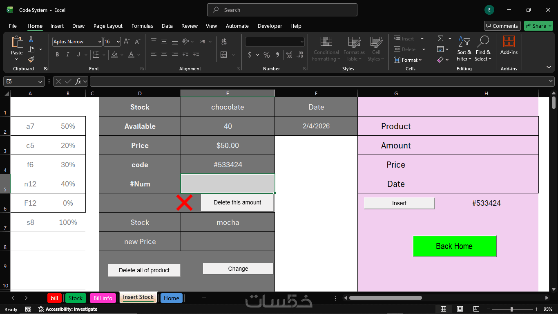Click the Insert button on the sheet
558x314 pixels.
399,203
